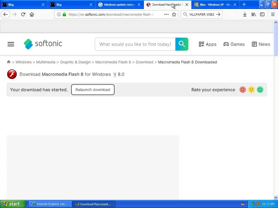Open the Firefox library icon

(254, 15)
